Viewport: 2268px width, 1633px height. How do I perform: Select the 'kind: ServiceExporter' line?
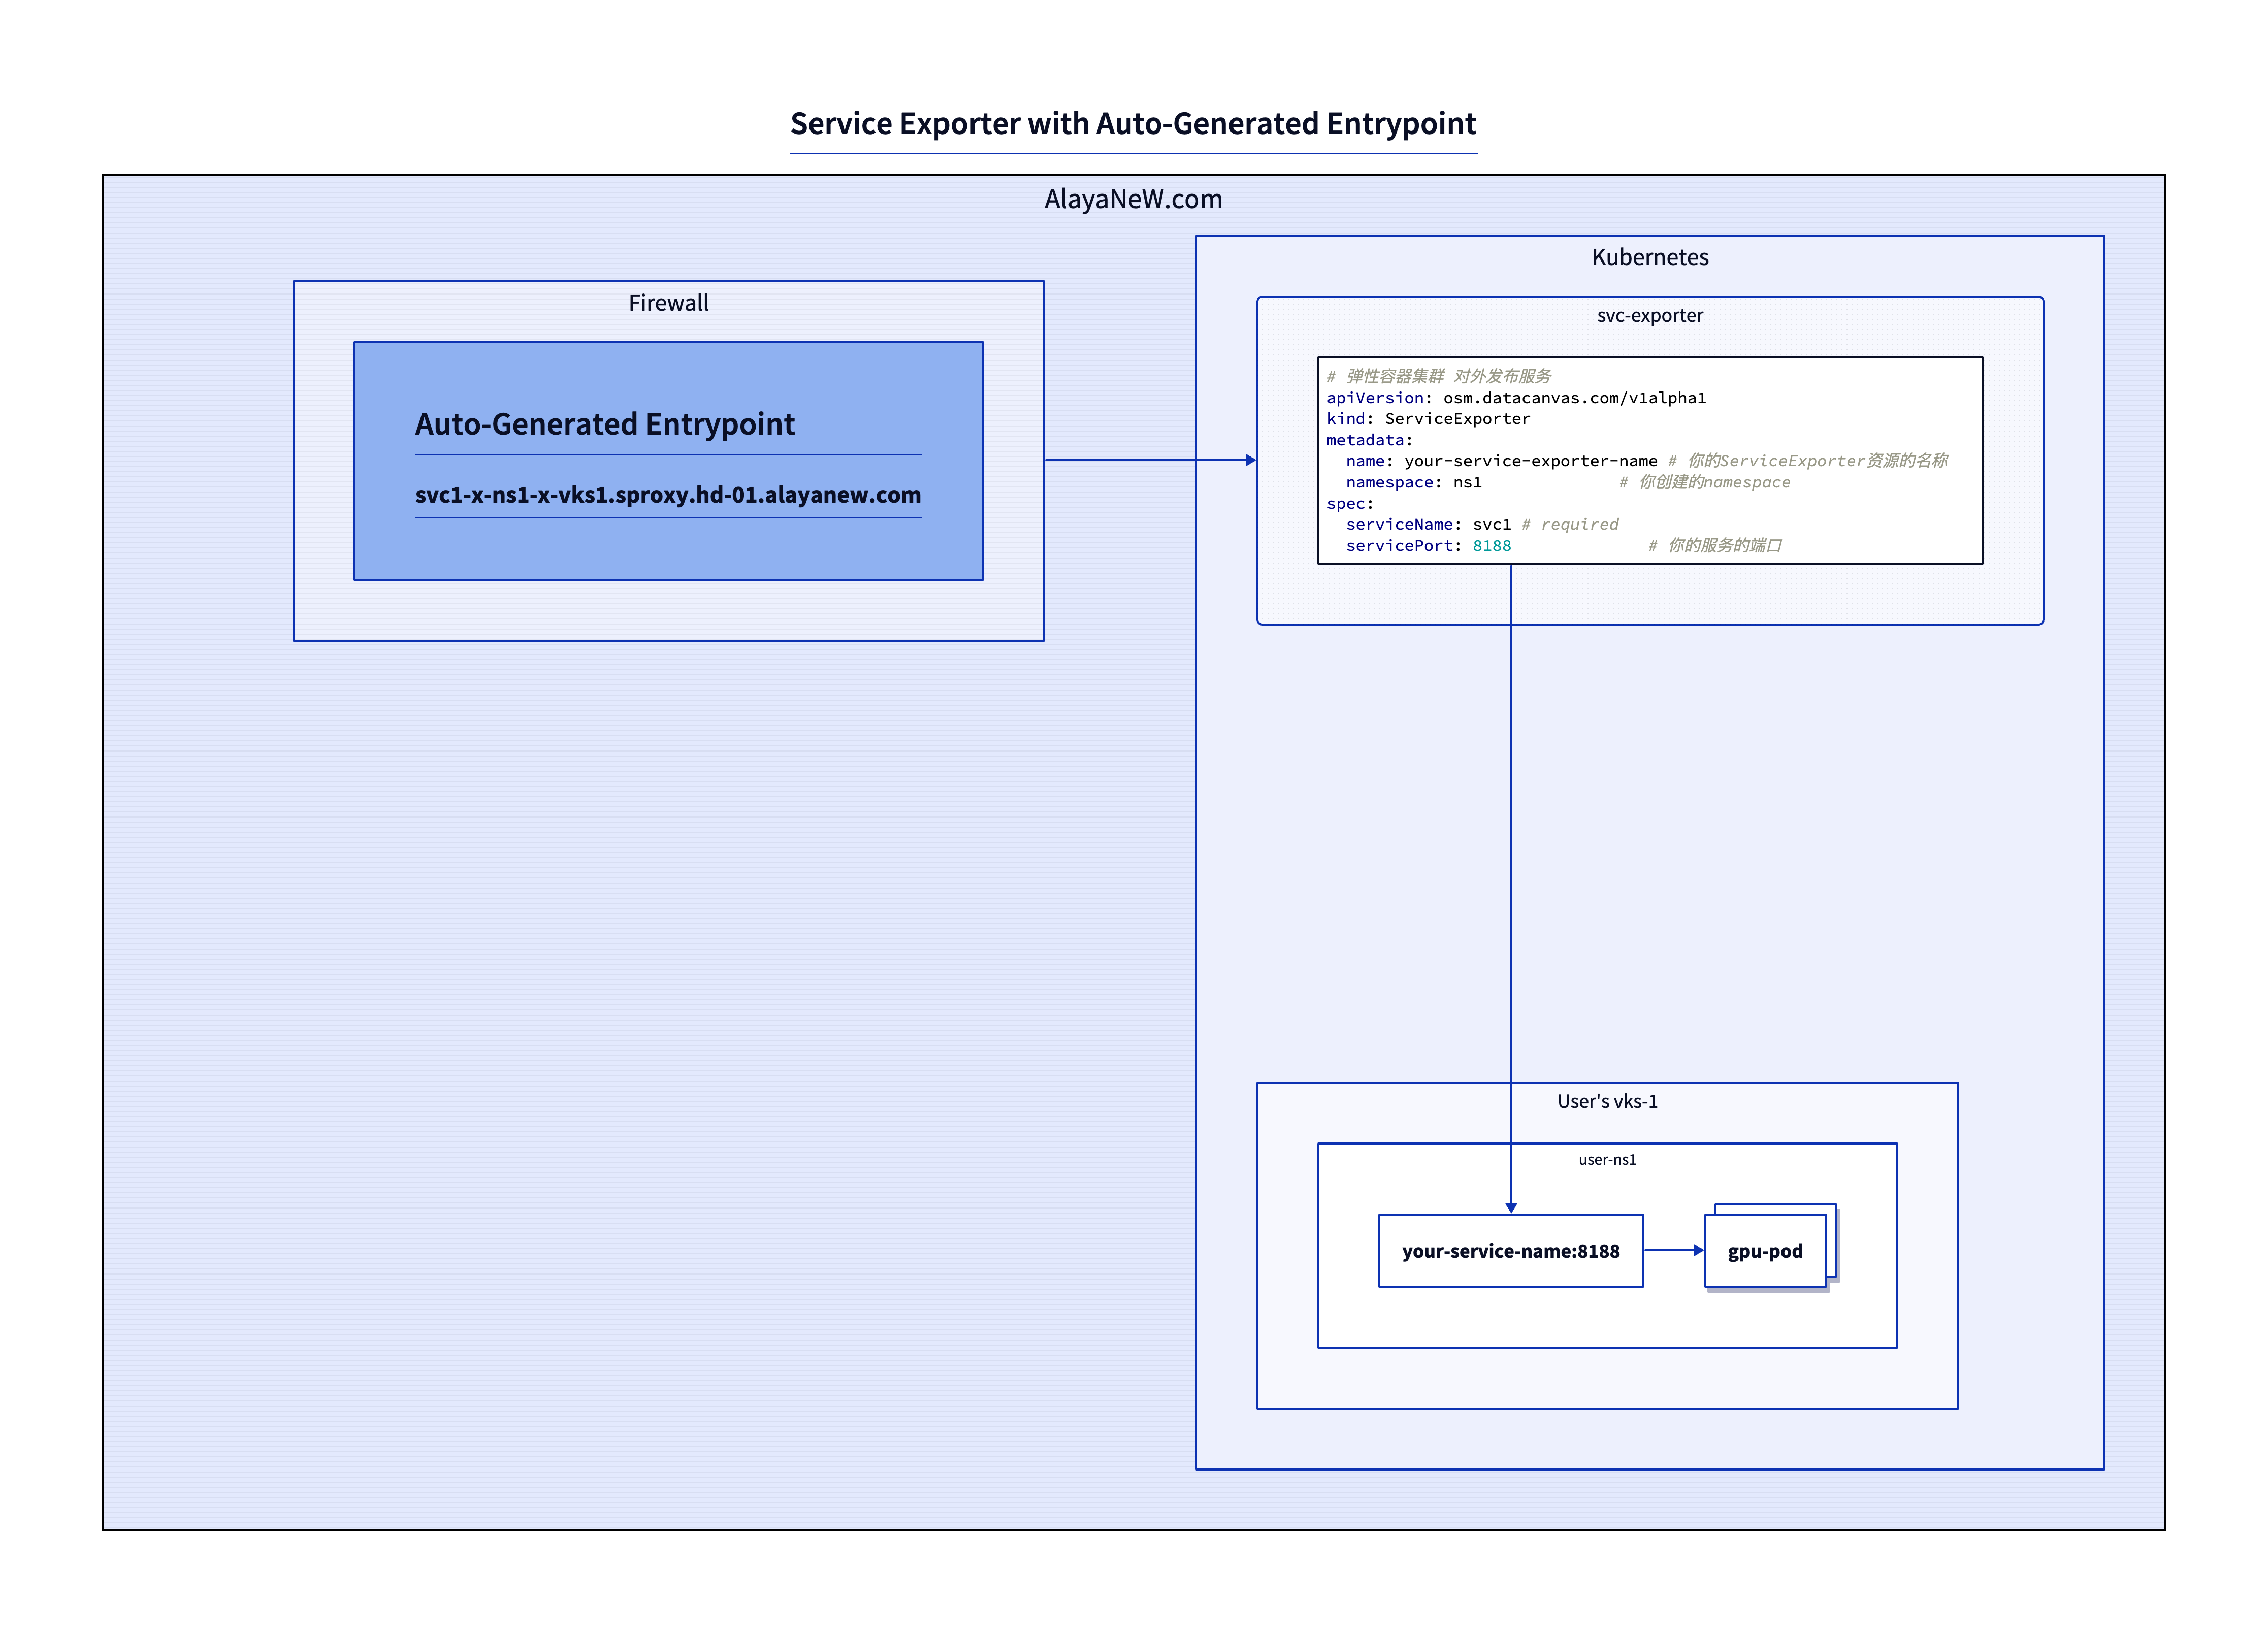pyautogui.click(x=1428, y=419)
